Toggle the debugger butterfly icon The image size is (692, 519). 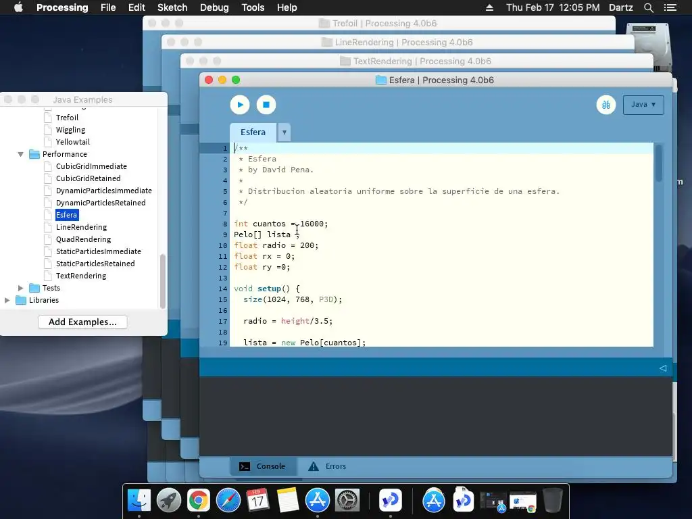coord(606,105)
